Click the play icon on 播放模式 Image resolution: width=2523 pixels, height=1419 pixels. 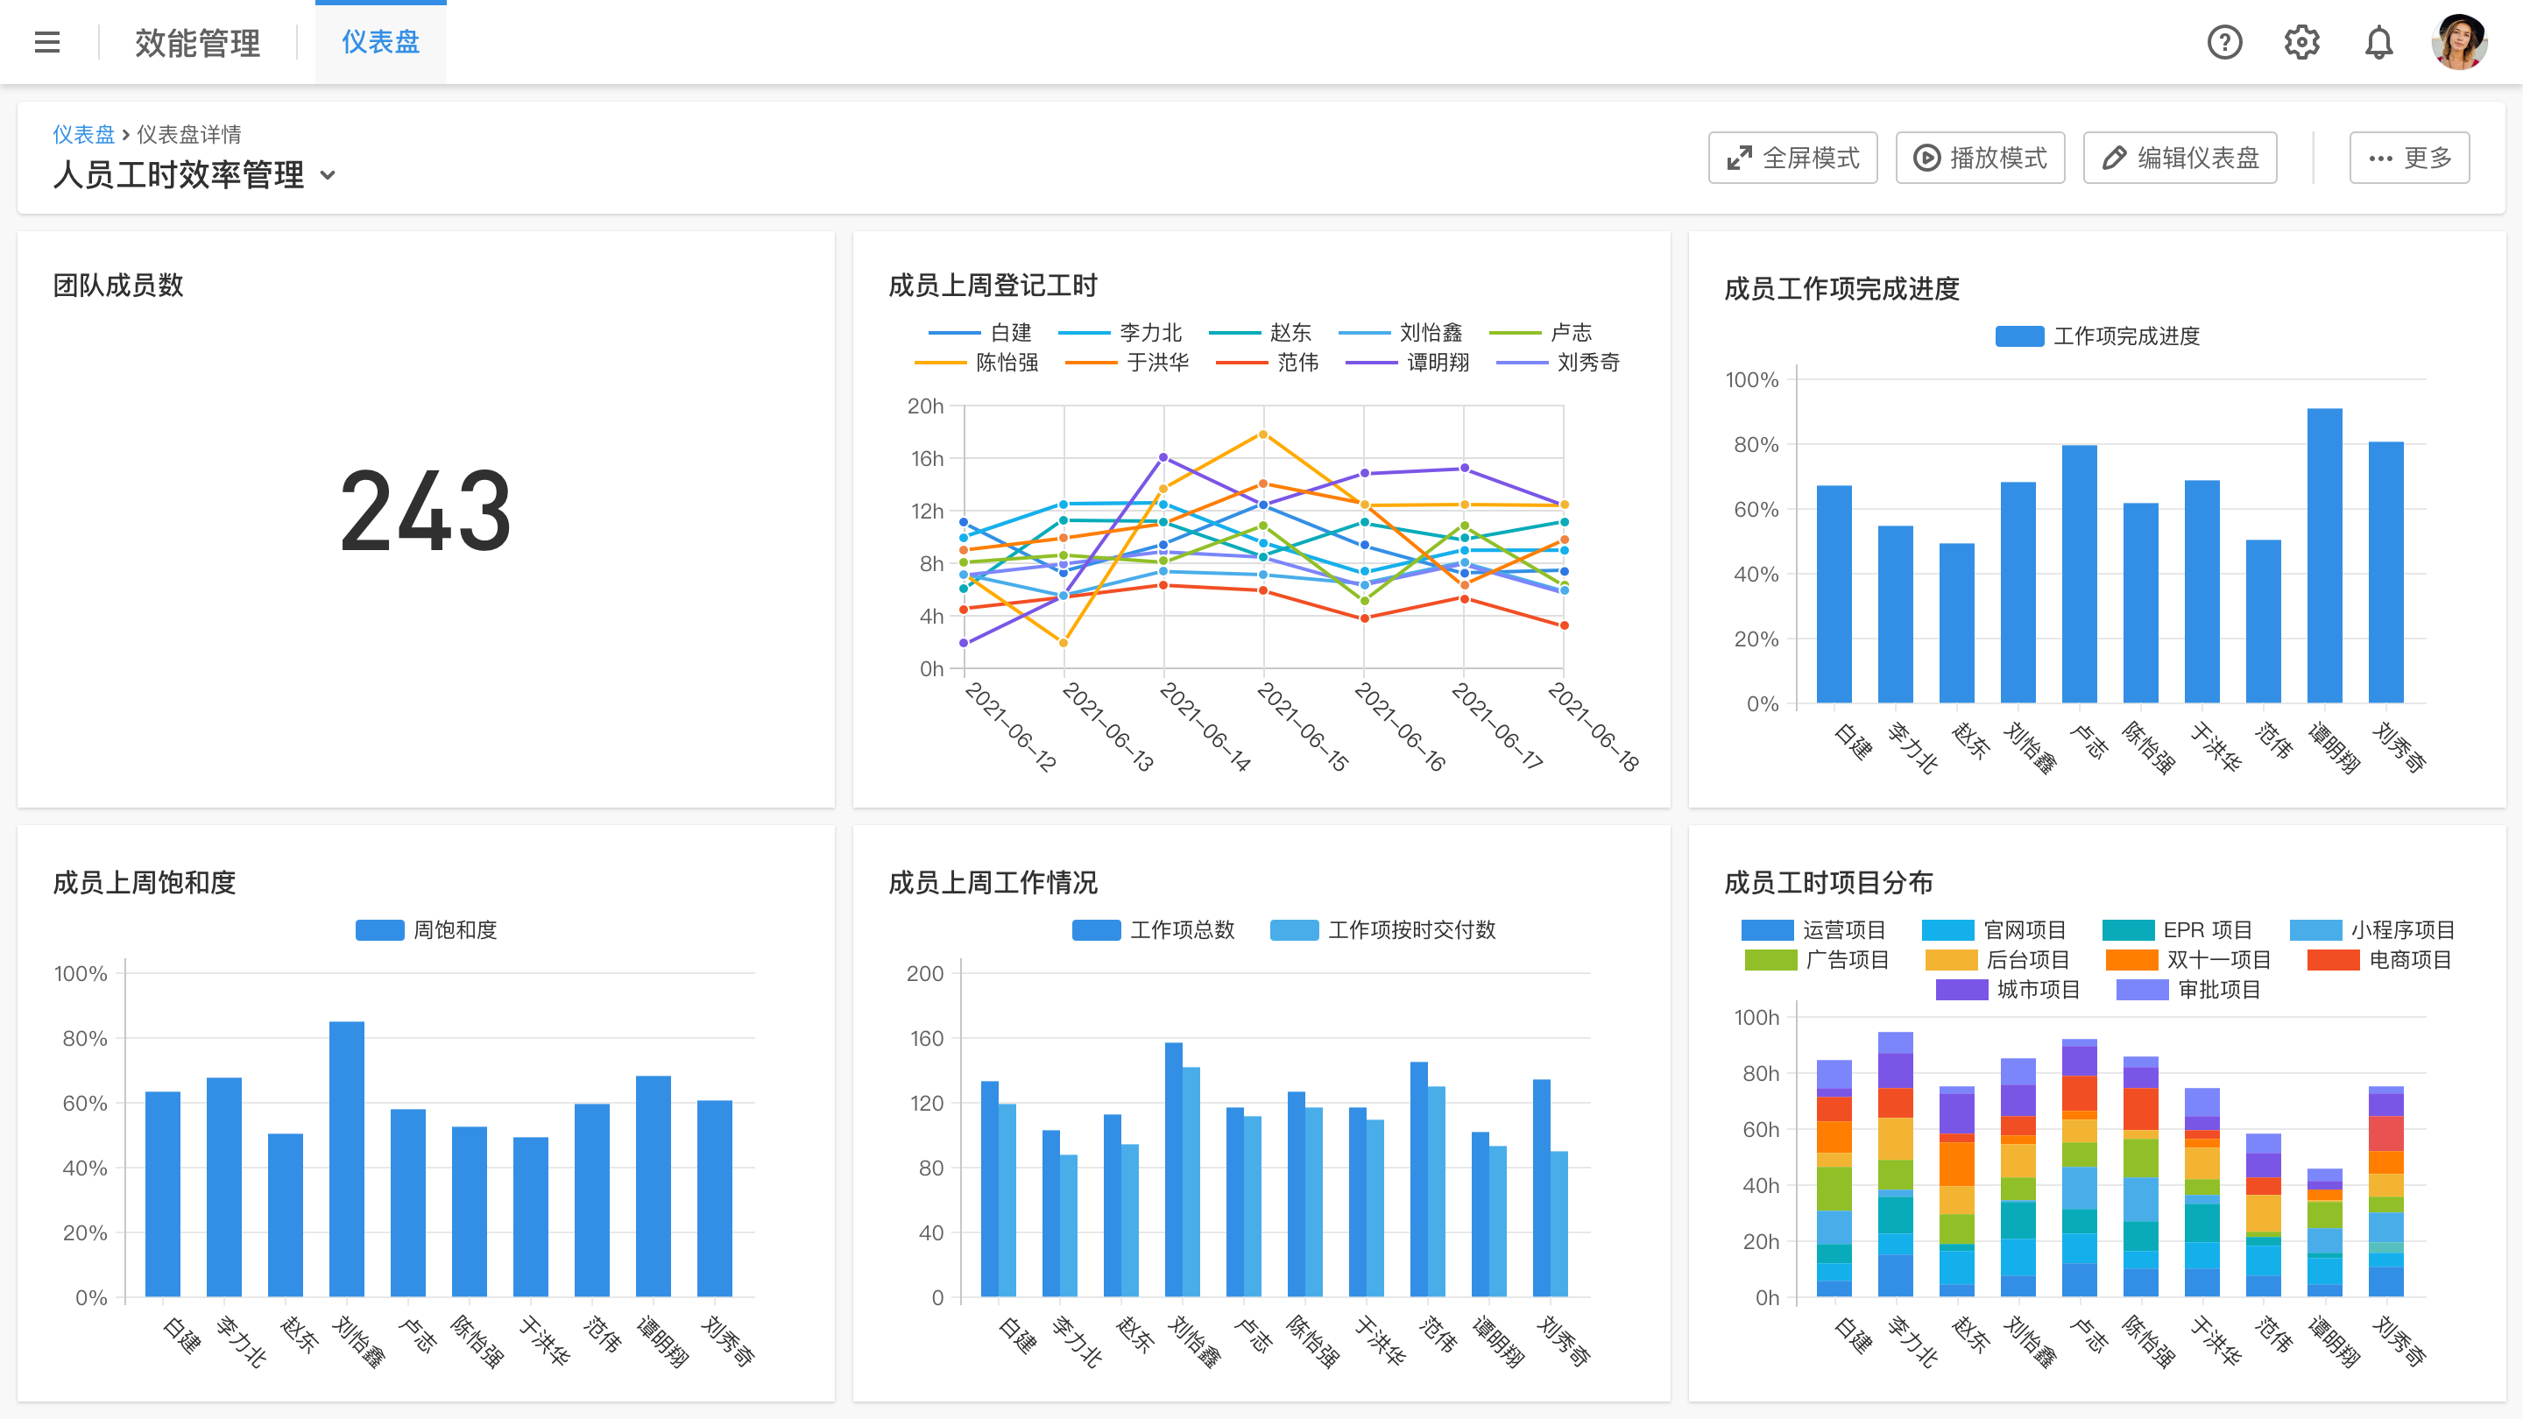click(1926, 157)
